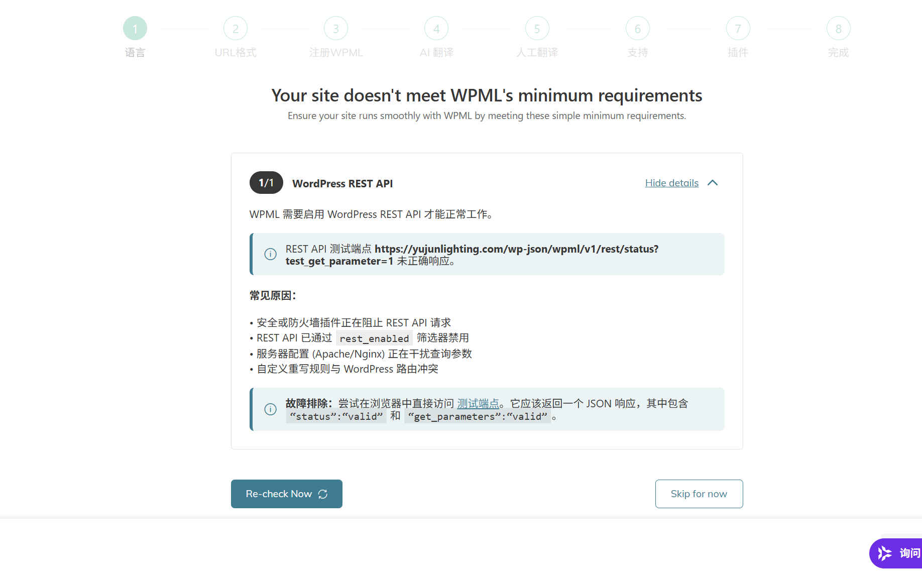The width and height of the screenshot is (922, 574).
Task: Click the 完成 step label
Action: pyautogui.click(x=839, y=53)
